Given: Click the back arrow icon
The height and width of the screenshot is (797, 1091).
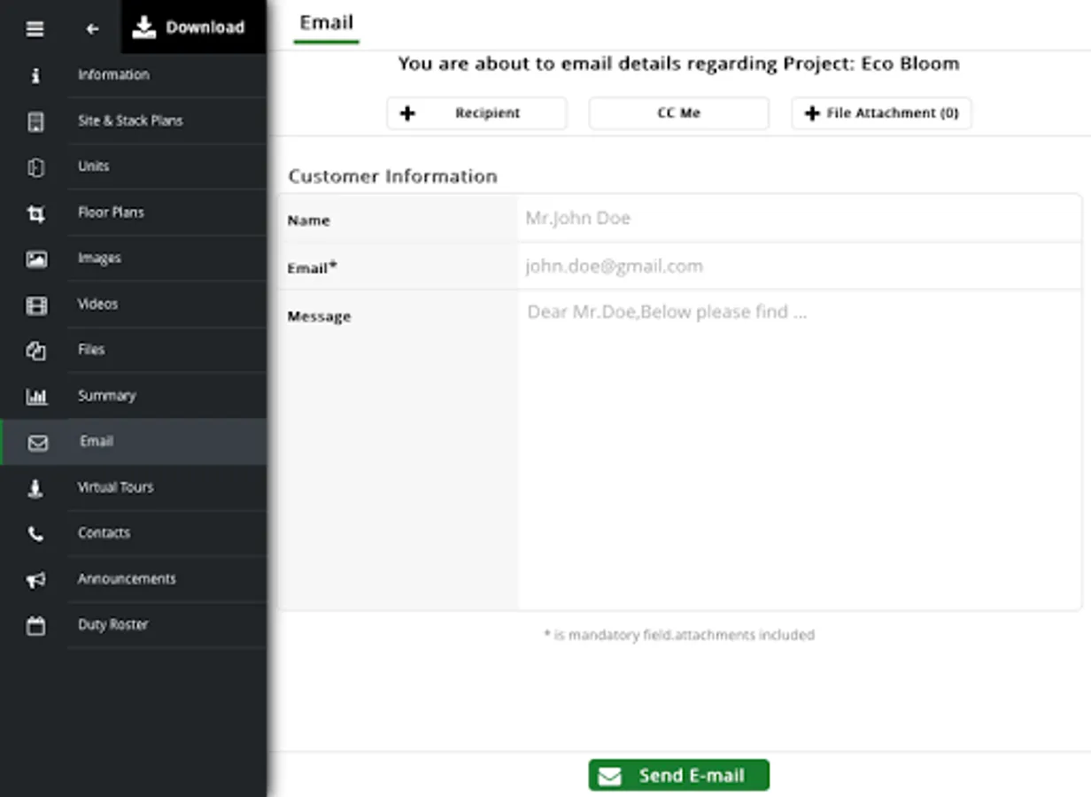Looking at the screenshot, I should tap(92, 29).
